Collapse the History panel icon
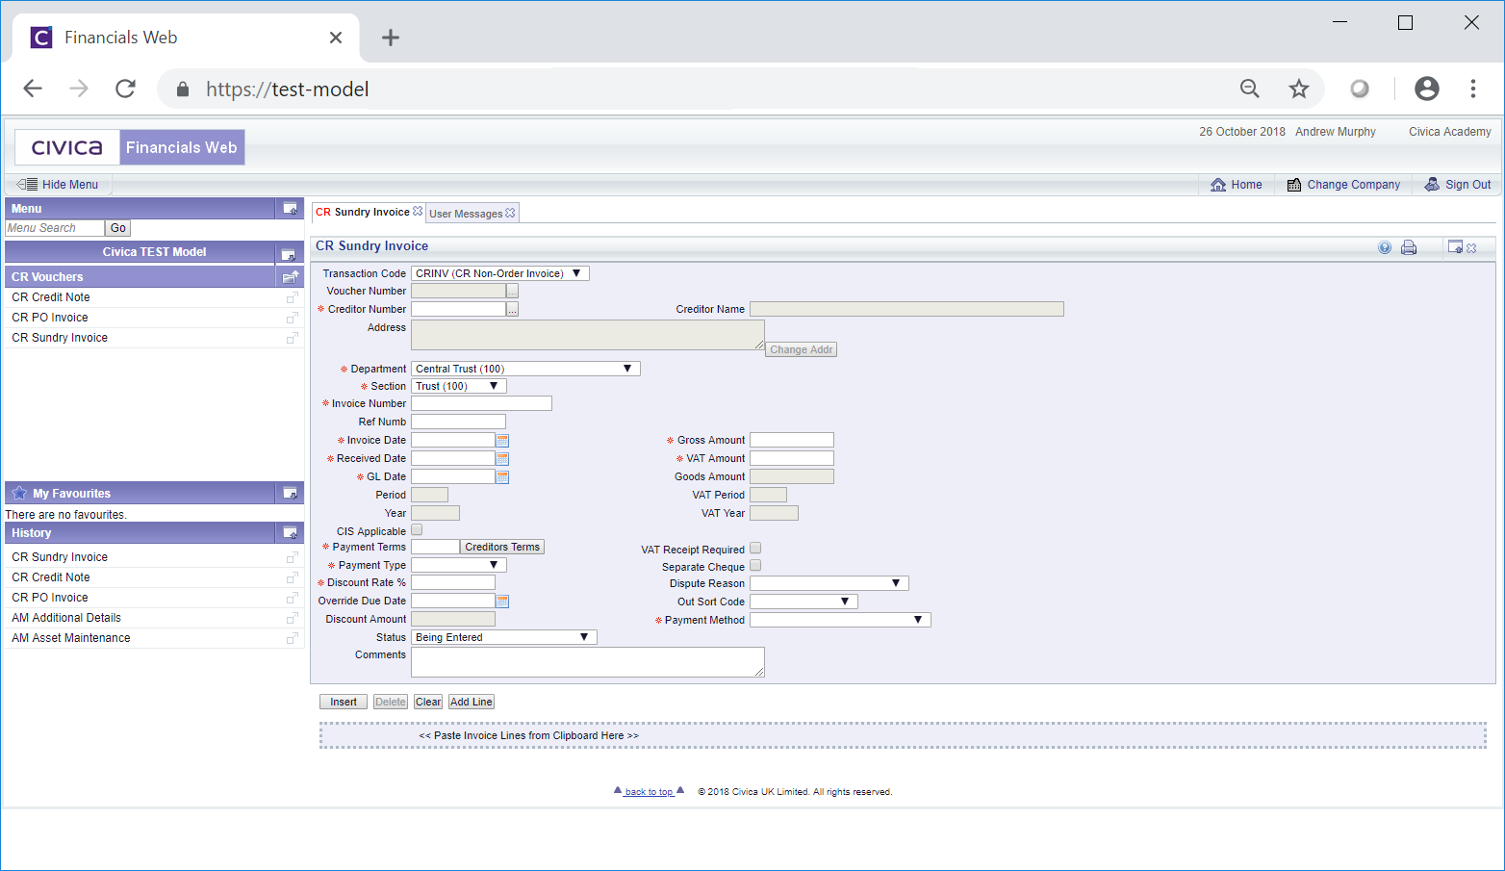Screen dimensions: 1505x871 tap(290, 533)
